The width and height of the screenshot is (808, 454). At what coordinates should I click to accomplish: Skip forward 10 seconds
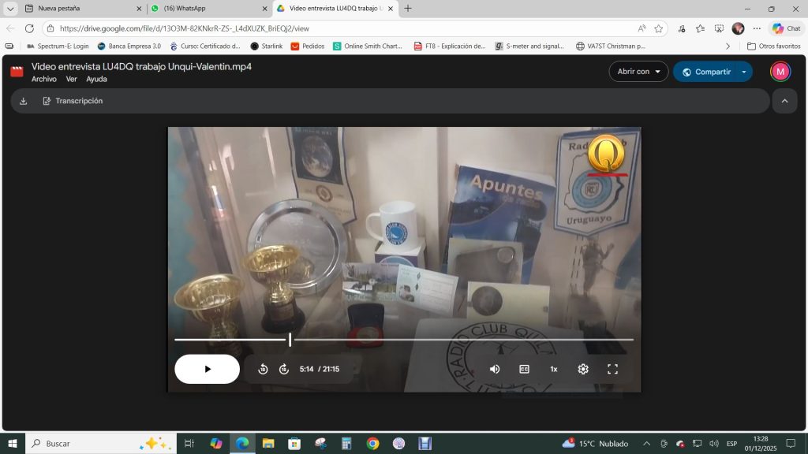click(x=284, y=369)
